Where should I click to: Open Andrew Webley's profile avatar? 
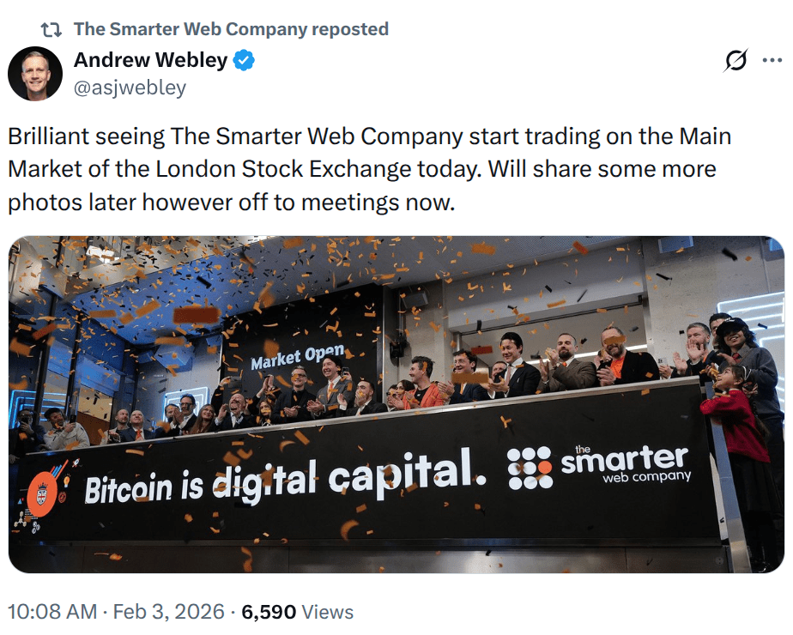pos(35,73)
